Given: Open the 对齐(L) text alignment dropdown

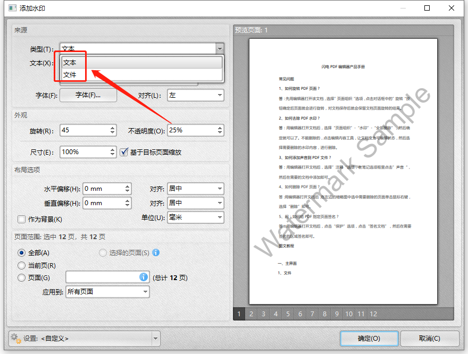Looking at the screenshot, I should point(196,95).
